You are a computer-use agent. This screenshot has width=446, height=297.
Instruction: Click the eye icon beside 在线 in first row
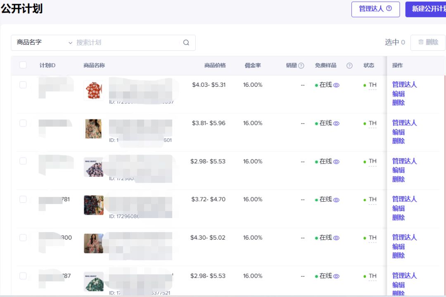tap(336, 85)
